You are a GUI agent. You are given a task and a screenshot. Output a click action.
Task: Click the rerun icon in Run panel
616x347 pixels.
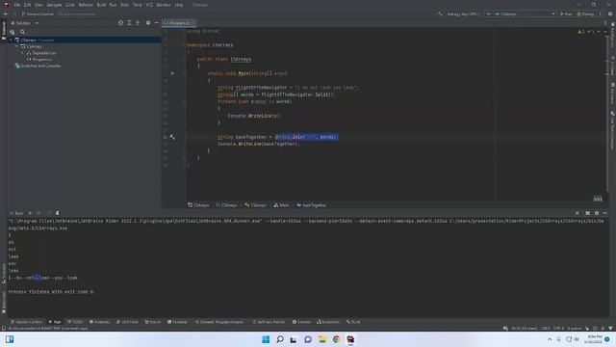coord(30,213)
